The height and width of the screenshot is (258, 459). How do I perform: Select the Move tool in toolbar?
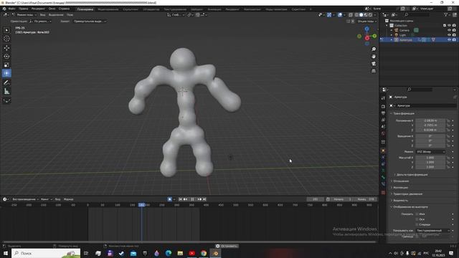pyautogui.click(x=6, y=48)
